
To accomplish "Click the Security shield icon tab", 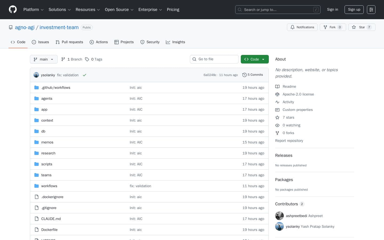I will [142, 42].
